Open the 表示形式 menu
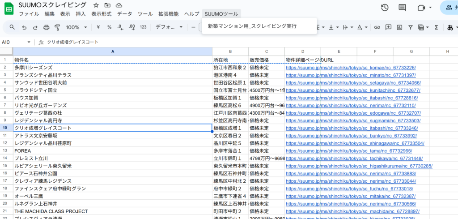The image size is (458, 219). coord(102,14)
